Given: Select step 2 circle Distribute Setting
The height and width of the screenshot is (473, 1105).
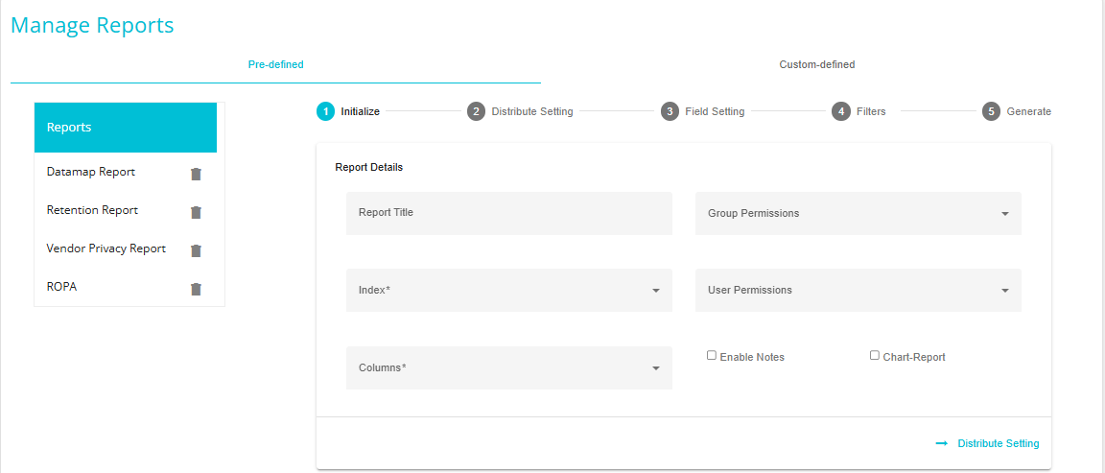Looking at the screenshot, I should 476,111.
